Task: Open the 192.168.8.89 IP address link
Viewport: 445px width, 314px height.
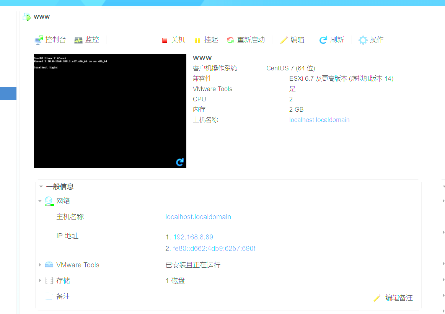Action: pyautogui.click(x=193, y=237)
